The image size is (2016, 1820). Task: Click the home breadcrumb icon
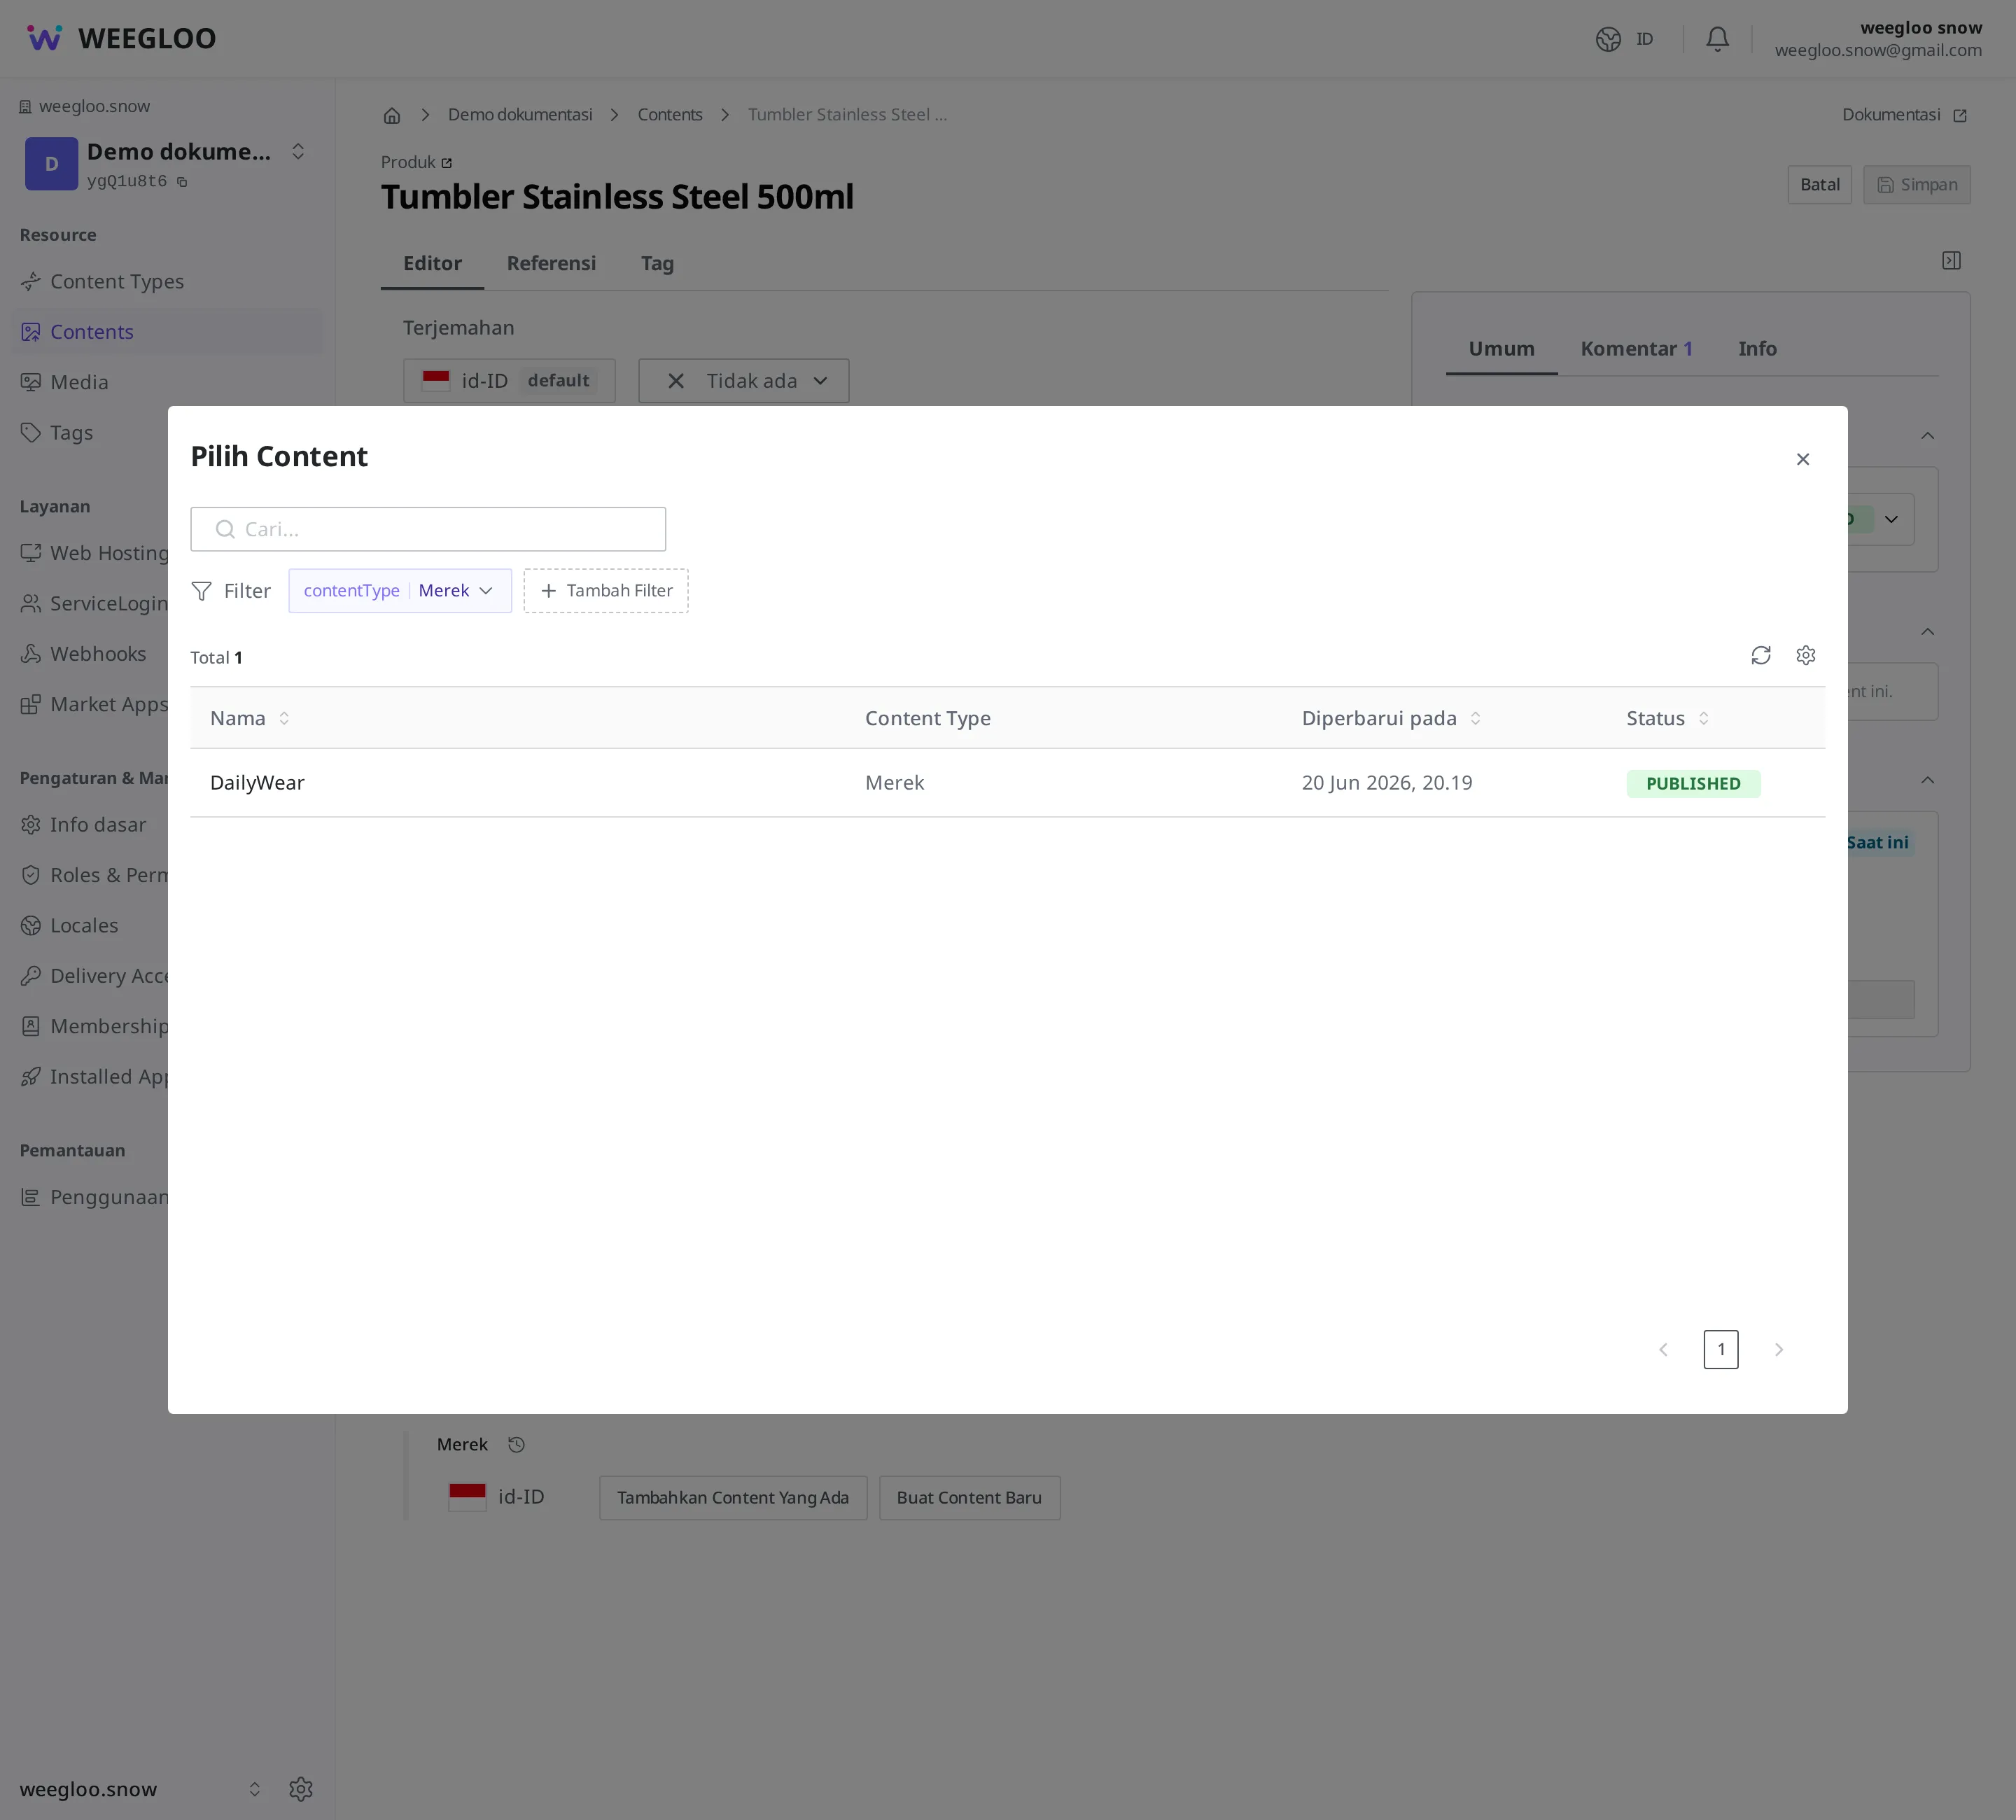coord(392,116)
